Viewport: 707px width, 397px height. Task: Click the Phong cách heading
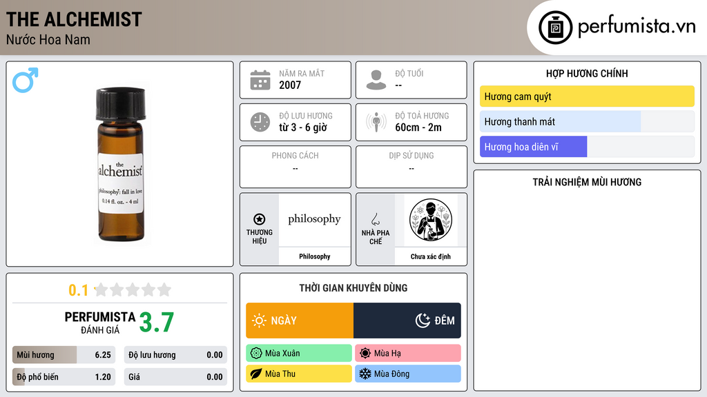pyautogui.click(x=295, y=156)
